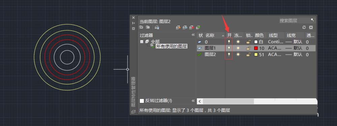This screenshot has width=337, height=126.
Task: Click the 锁.. column header
Action: pos(249,35)
